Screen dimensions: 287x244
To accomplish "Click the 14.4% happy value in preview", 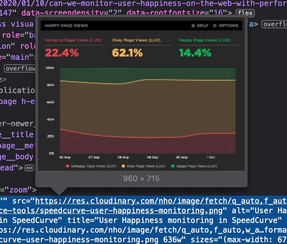I will (195, 53).
